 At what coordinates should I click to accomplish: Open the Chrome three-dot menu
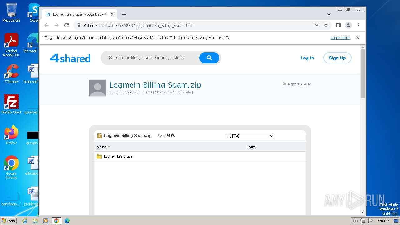[x=358, y=26]
